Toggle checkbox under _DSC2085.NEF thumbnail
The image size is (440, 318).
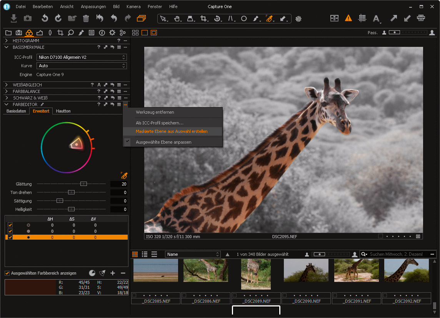134,295
